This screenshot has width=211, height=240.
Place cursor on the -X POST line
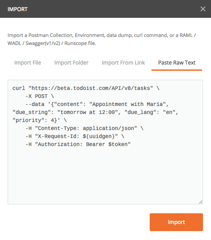pyautogui.click(x=40, y=96)
